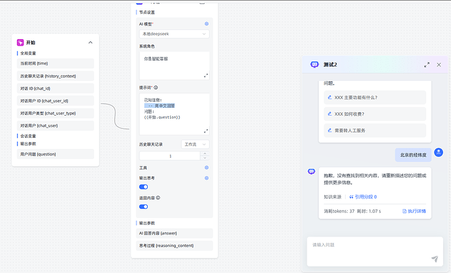Open AI model settings gear icon
Image resolution: width=451 pixels, height=273 pixels.
coord(207,24)
